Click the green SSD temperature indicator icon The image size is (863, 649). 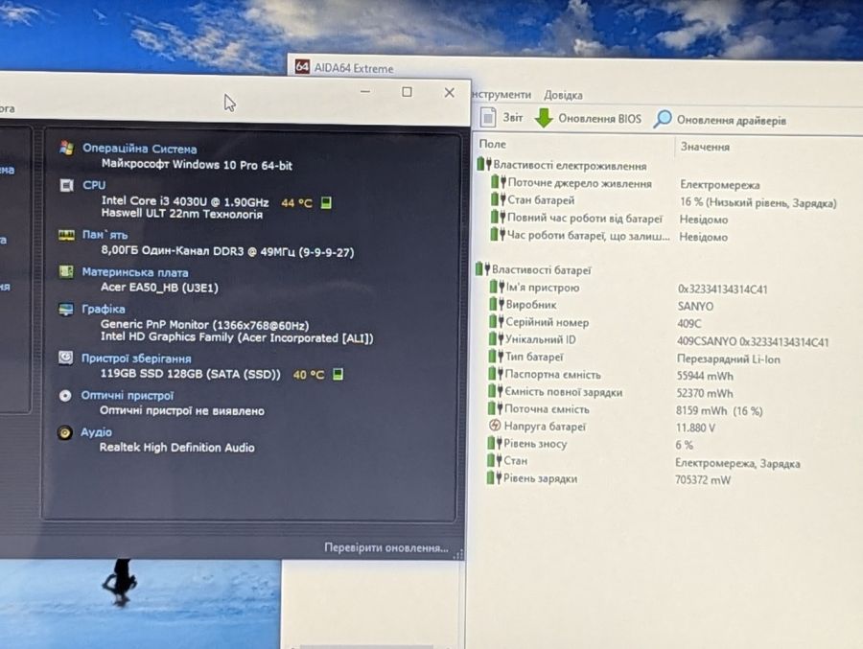click(338, 374)
